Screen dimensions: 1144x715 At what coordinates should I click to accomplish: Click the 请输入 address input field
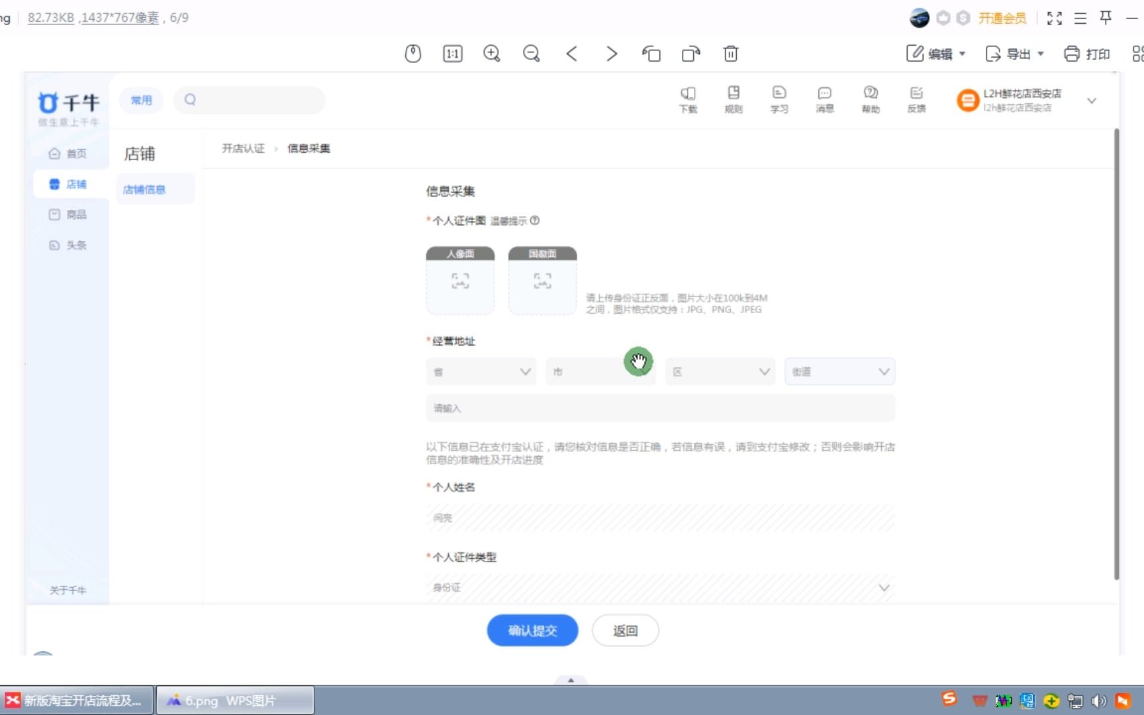(x=660, y=408)
